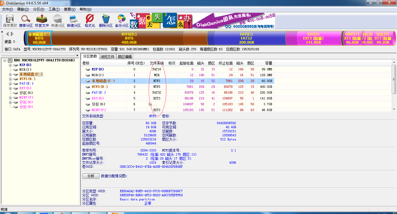
Task: Select the MINT(7) 46.6GB disk map block
Action: point(352,38)
